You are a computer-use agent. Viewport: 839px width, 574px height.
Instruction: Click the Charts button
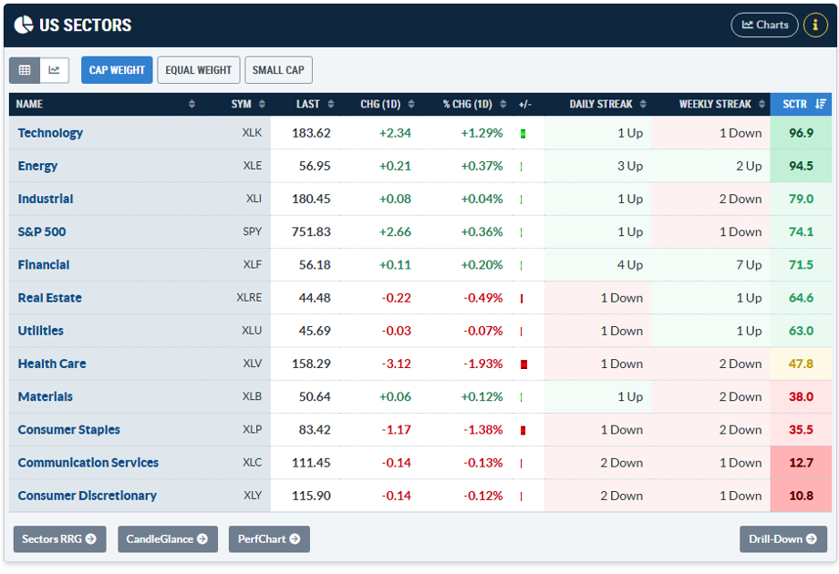764,25
